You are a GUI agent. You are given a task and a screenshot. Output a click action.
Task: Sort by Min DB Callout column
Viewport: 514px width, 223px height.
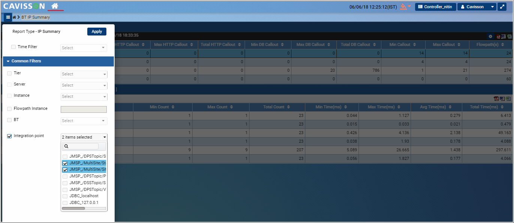267,44
